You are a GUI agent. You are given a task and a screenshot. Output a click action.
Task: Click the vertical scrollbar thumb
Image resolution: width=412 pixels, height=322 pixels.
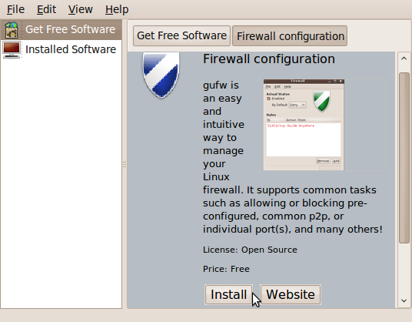click(404, 158)
